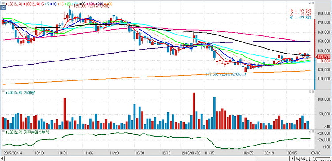The width and height of the screenshot is (332, 161).
Task: Click the 02/19 date axis label
Action: coord(270,153)
